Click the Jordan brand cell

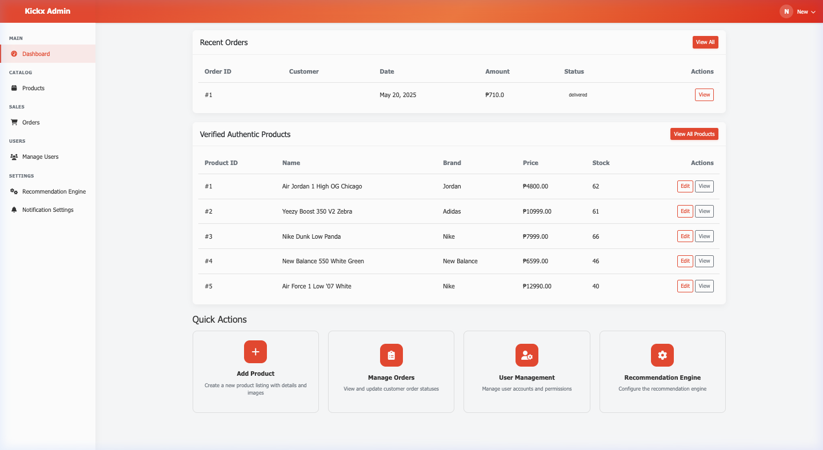coord(452,186)
